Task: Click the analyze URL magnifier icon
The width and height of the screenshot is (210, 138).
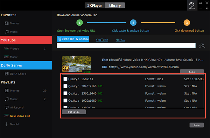Action: [x=202, y=46]
